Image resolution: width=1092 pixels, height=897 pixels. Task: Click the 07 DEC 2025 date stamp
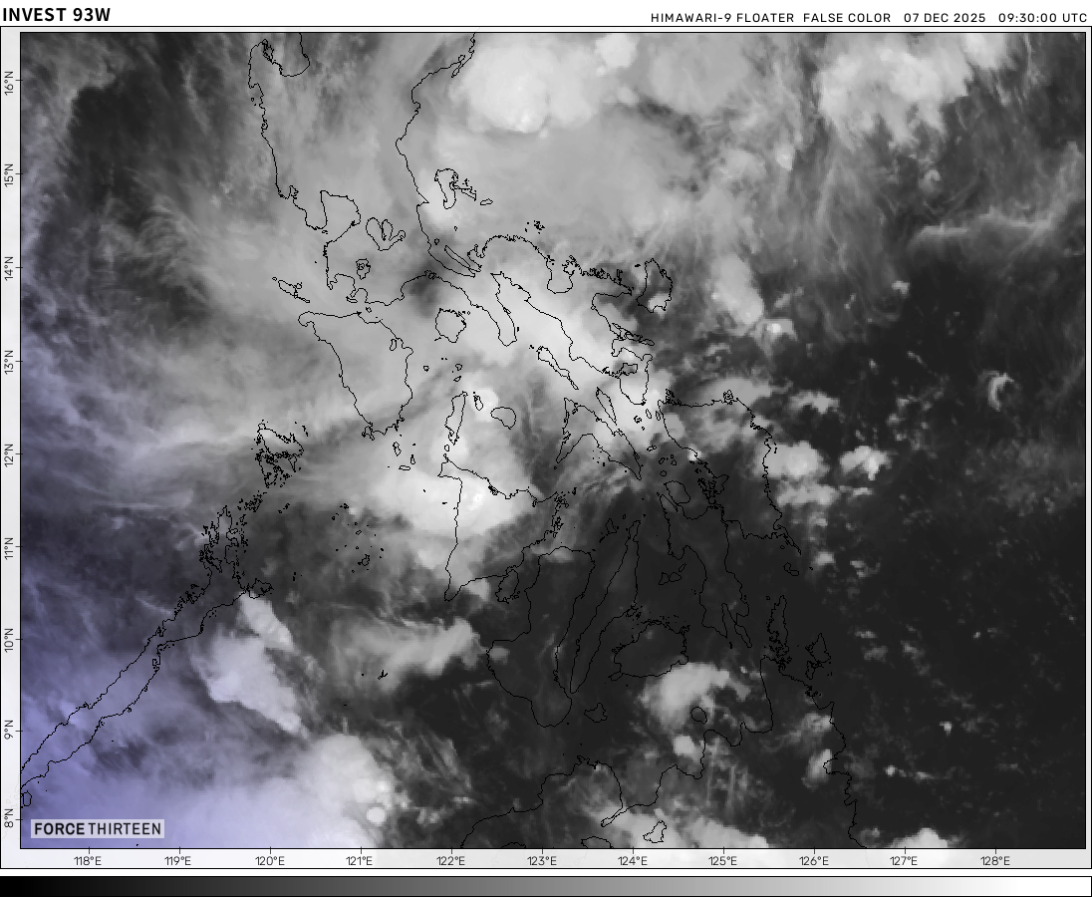tap(945, 18)
